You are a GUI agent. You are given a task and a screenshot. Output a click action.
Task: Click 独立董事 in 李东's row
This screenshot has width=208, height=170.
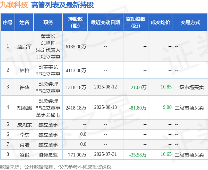(x=48, y=135)
